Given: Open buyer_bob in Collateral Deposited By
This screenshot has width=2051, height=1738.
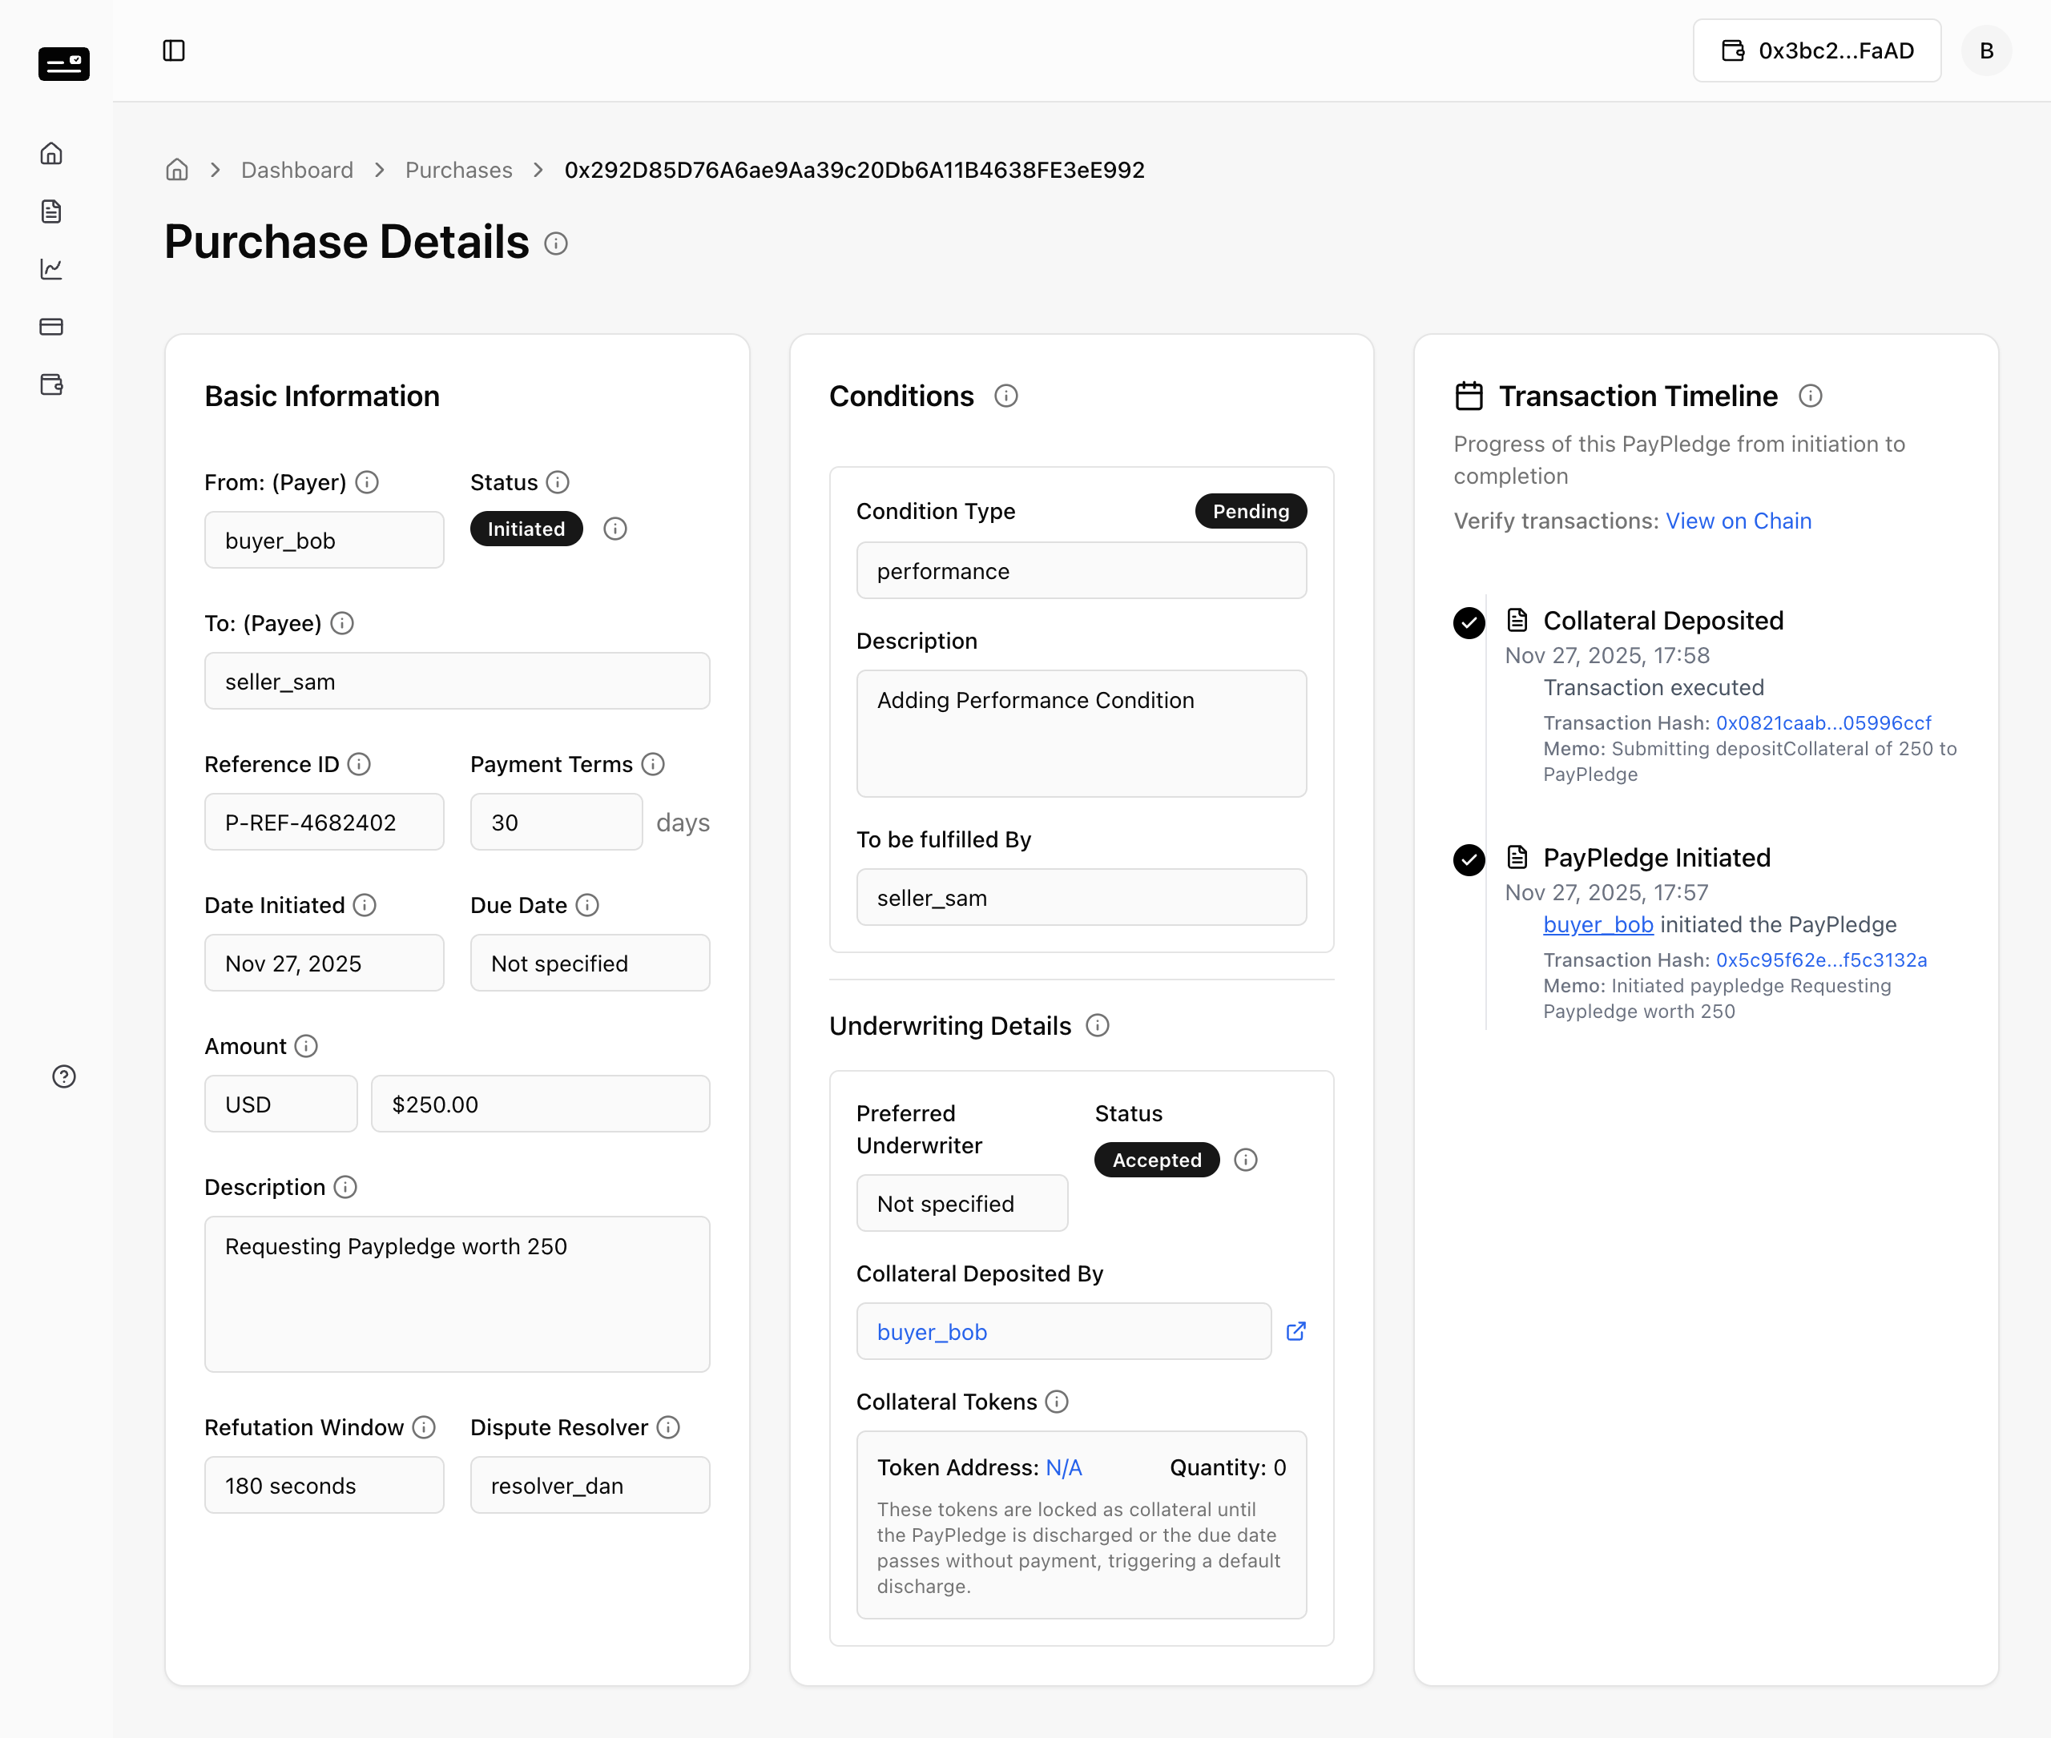Looking at the screenshot, I should pyautogui.click(x=933, y=1332).
